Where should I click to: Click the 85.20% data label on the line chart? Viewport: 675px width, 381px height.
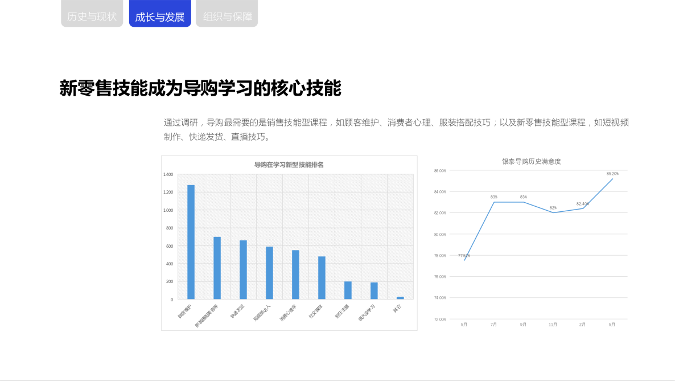pyautogui.click(x=612, y=174)
